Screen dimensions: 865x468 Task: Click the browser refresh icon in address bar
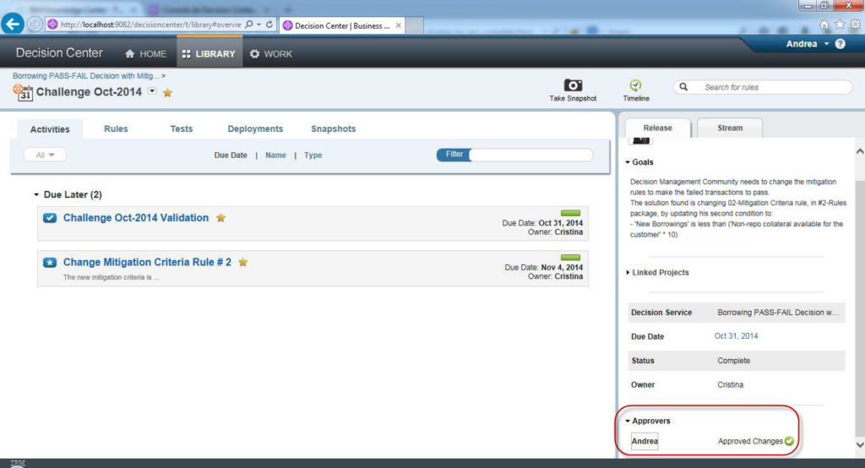(x=269, y=25)
